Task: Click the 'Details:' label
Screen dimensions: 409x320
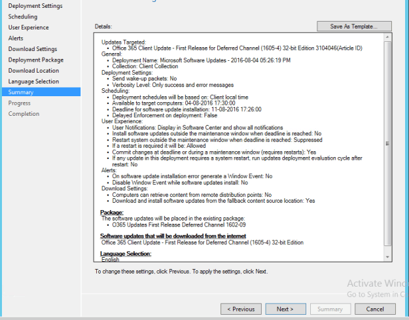Action: point(103,27)
